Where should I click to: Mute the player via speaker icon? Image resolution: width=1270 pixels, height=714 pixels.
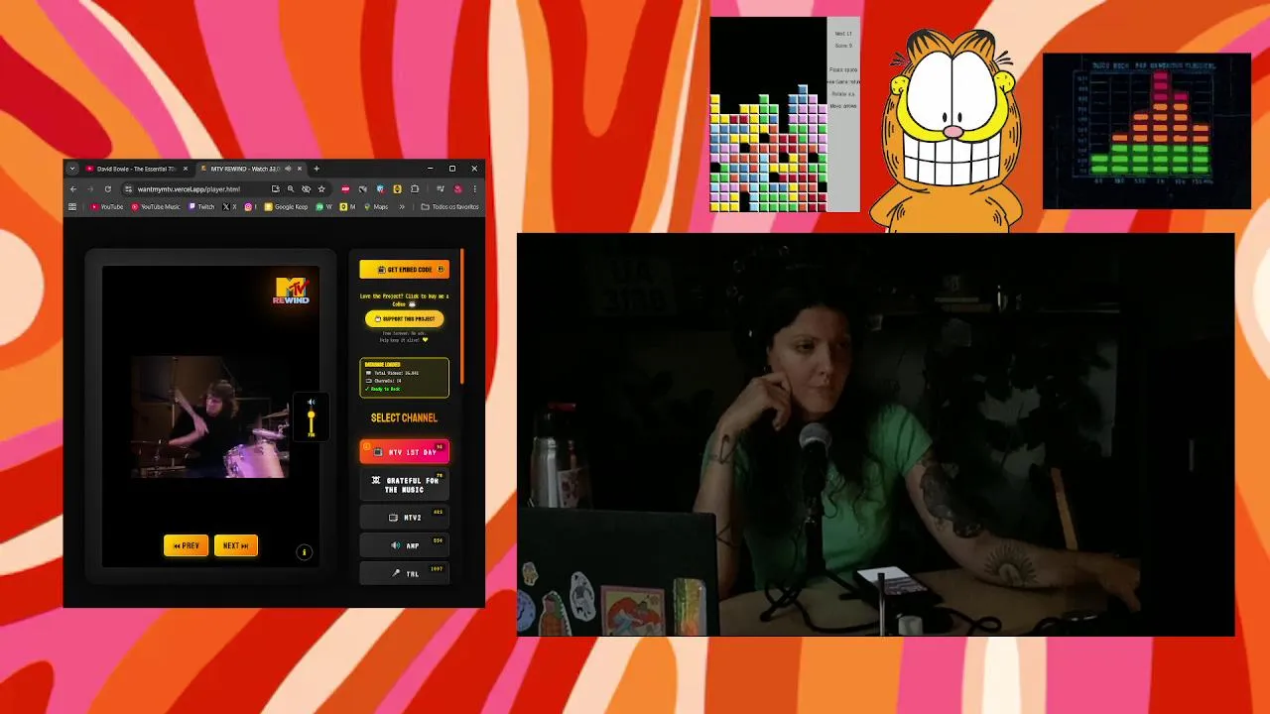click(x=311, y=403)
